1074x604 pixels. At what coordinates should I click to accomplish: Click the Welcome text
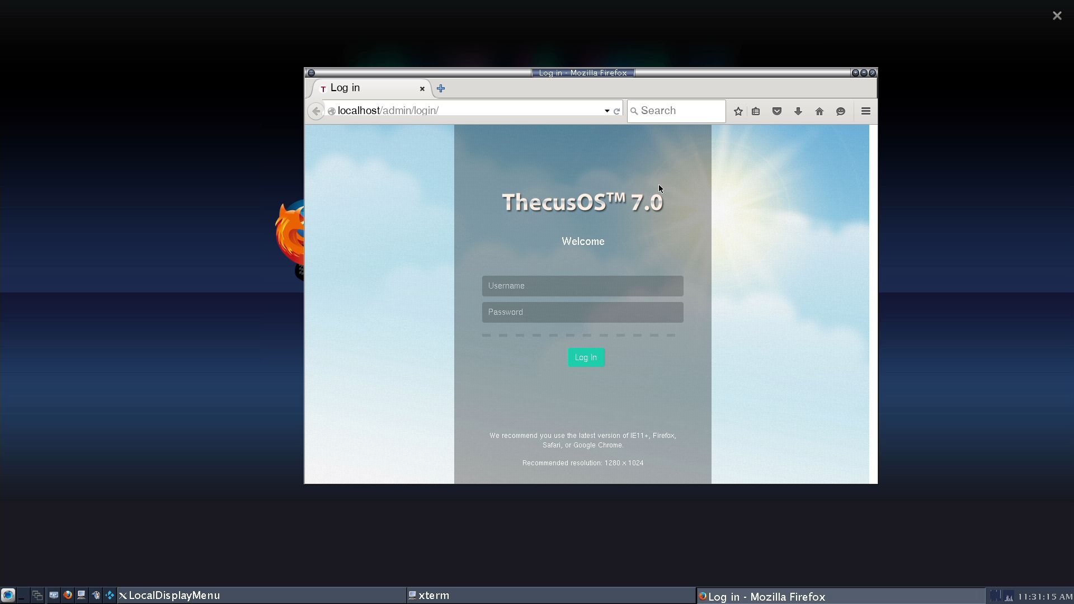point(583,242)
